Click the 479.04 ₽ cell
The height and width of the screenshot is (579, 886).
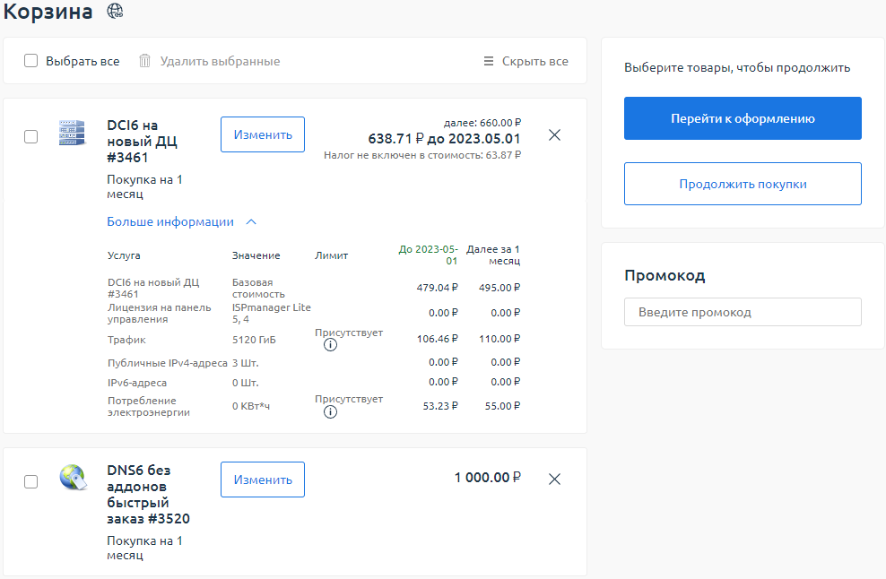coord(438,288)
